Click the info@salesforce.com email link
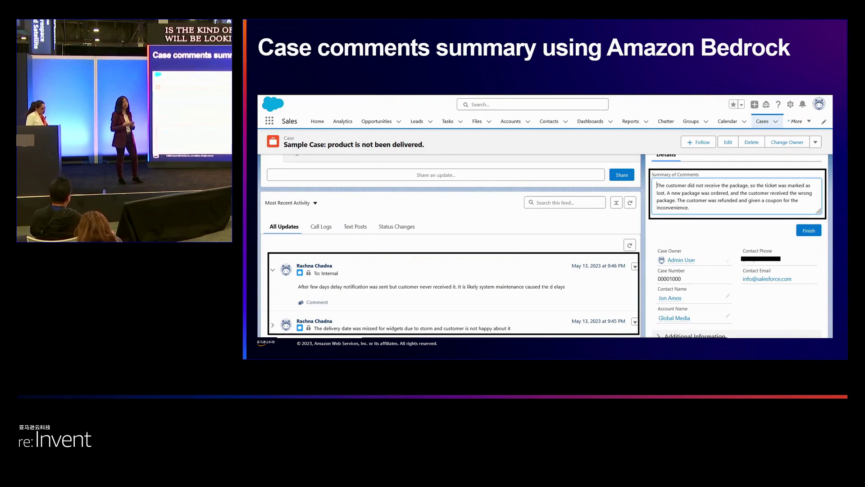Screen dimensions: 865x487 pos(767,279)
